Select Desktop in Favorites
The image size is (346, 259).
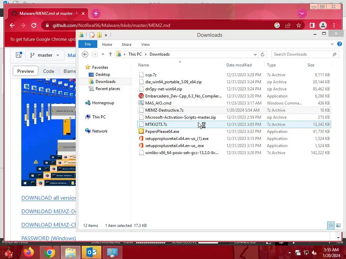(103, 75)
